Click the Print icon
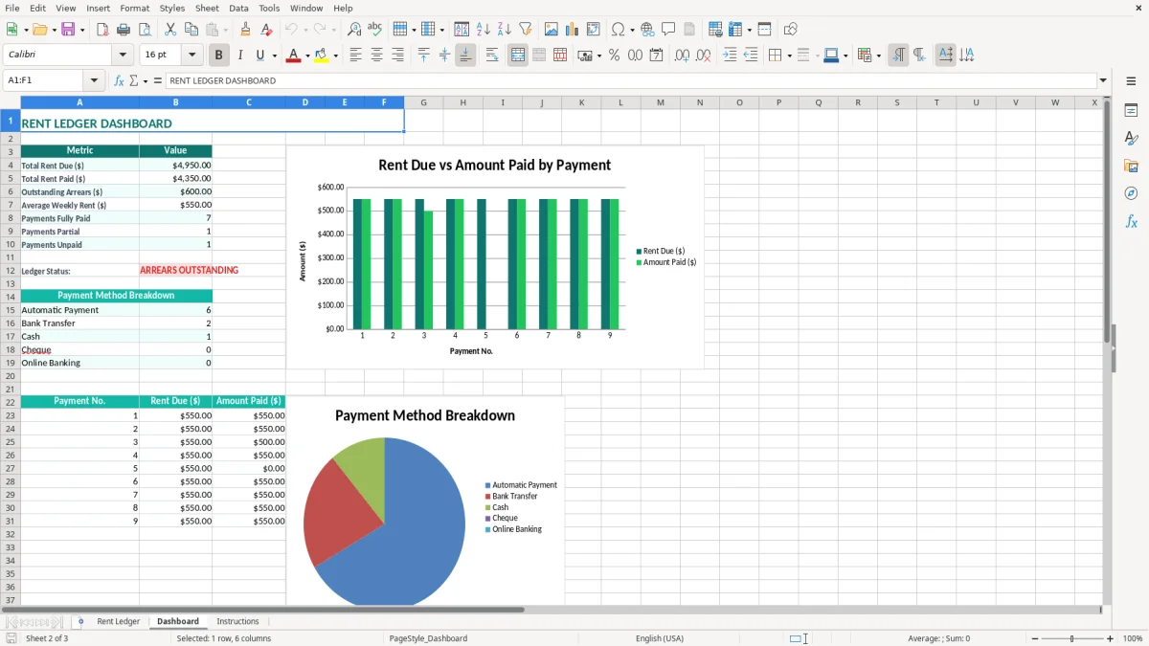The height and width of the screenshot is (646, 1149). (124, 30)
